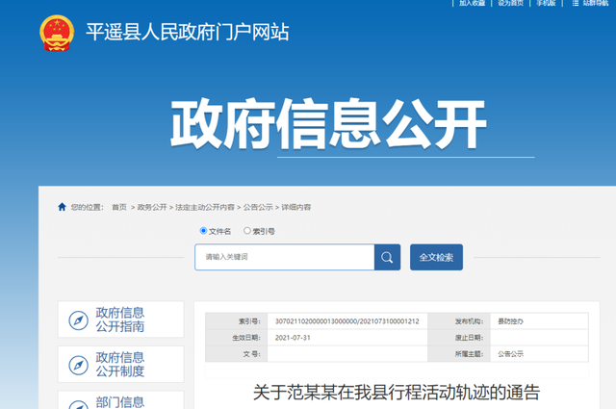616x409 pixels.
Task: Open 政务公开 in the breadcrumb
Action: 151,207
